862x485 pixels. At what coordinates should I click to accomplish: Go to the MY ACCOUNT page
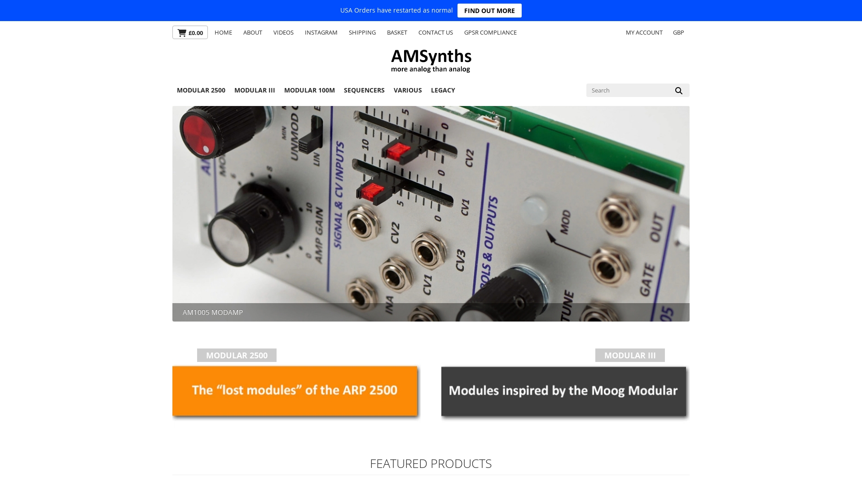click(x=644, y=32)
